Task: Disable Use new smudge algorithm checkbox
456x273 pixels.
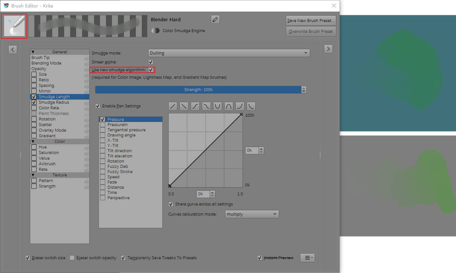Action: pyautogui.click(x=151, y=70)
